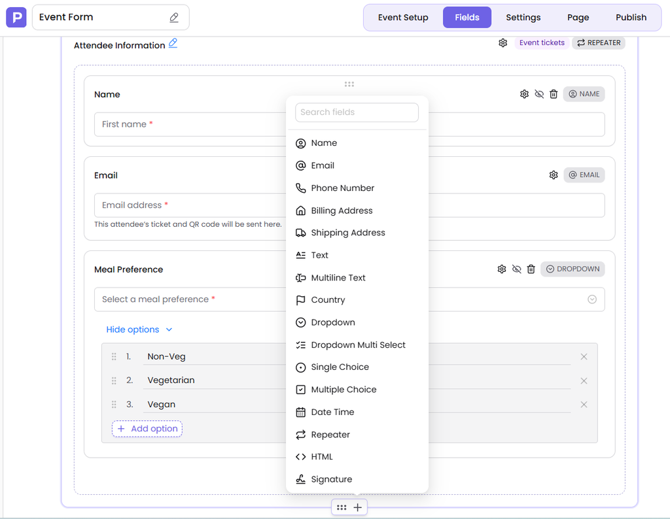This screenshot has width=670, height=519.
Task: Click the REPEATER badge
Action: (599, 42)
